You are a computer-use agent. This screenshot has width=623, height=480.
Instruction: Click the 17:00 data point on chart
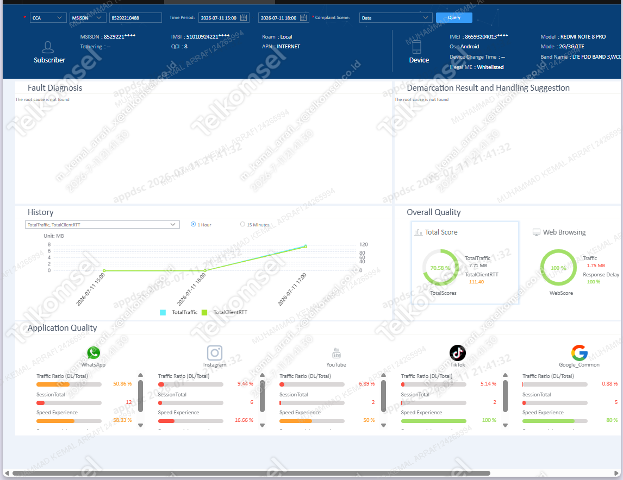click(x=306, y=247)
